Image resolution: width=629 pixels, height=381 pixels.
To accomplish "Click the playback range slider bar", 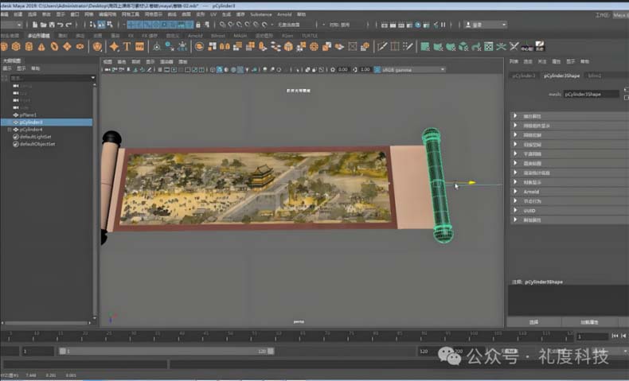I will click(x=166, y=352).
